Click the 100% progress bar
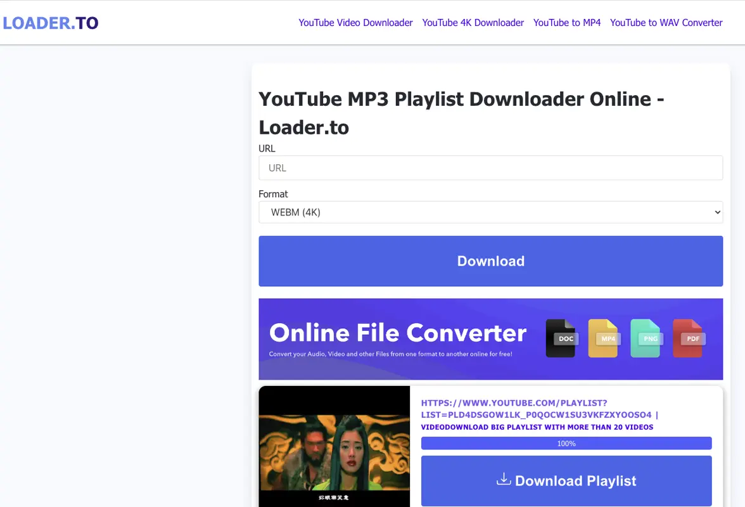 coord(566,443)
